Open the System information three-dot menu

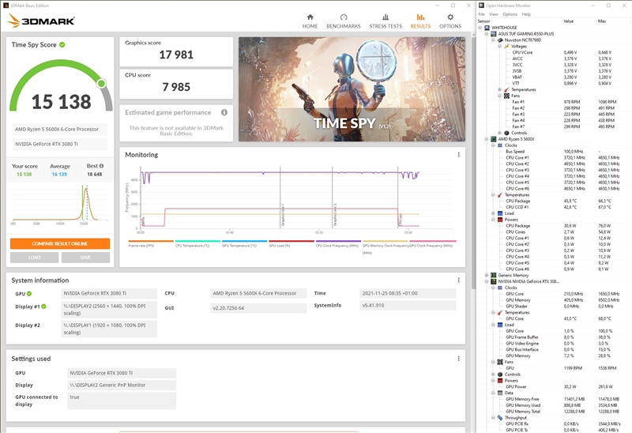click(459, 280)
